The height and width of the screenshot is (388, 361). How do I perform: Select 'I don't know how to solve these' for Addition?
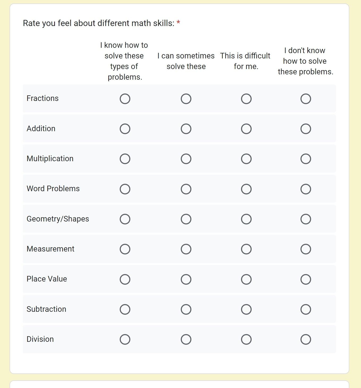[x=306, y=129]
